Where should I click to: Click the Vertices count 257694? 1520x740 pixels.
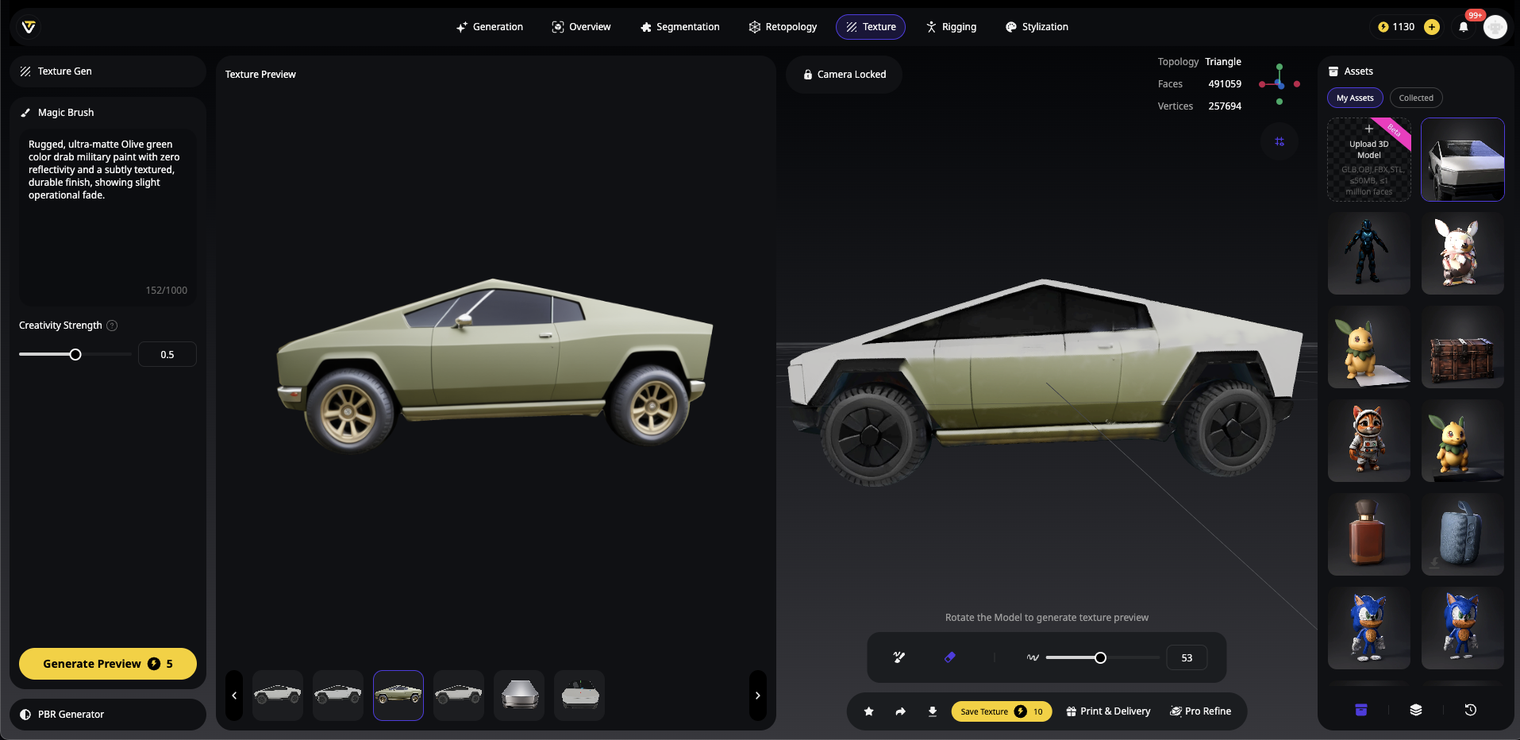pos(1225,106)
